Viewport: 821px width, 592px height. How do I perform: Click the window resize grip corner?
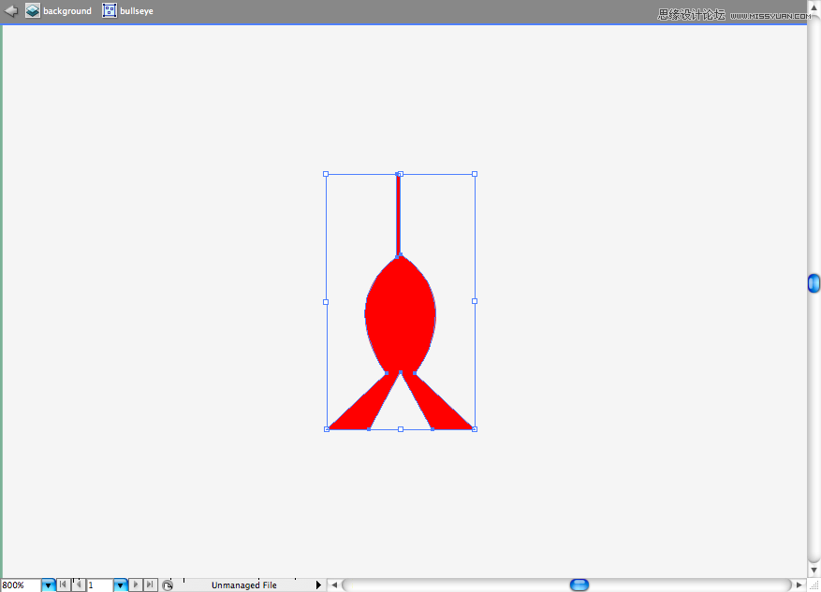[x=814, y=585]
